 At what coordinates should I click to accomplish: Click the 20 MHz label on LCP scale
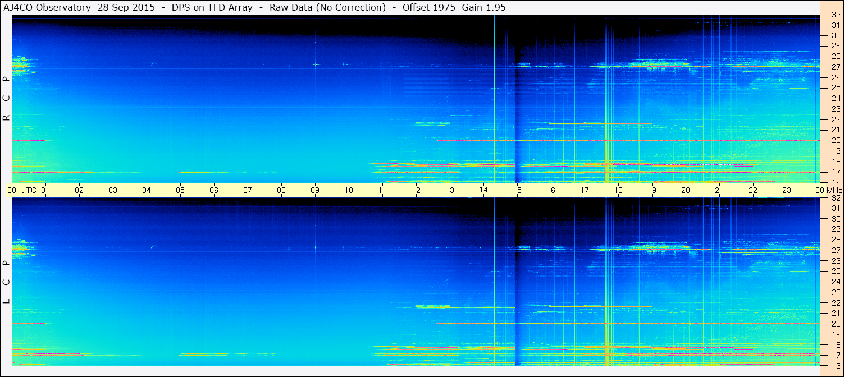click(x=836, y=324)
